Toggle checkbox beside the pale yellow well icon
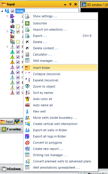108x174 pixels. (18, 88)
